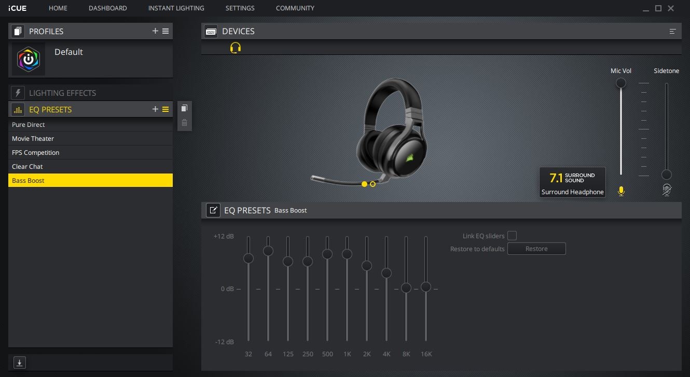Open the Dashboard tab
The height and width of the screenshot is (377, 690).
[x=107, y=8]
